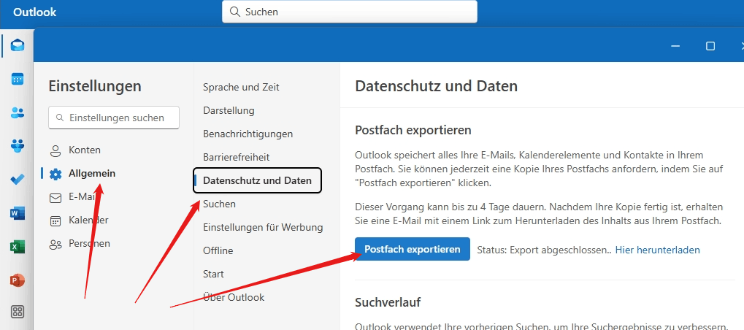
Task: Open Einstellungen für Werbung
Action: 263,227
